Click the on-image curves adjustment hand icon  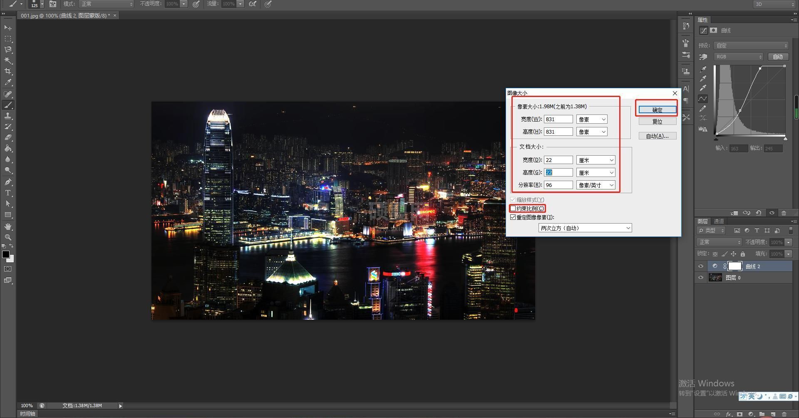703,57
